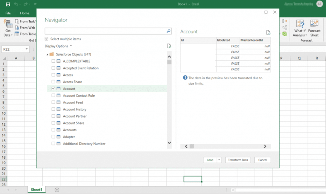Click the Id column header in preview
Image resolution: width=326 pixels, height=194 pixels.
click(x=198, y=40)
